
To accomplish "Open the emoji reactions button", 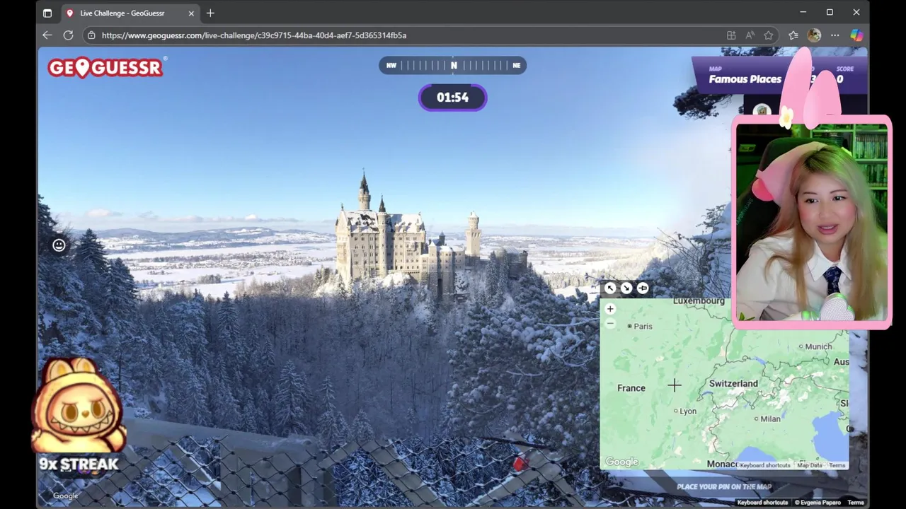I will point(59,245).
